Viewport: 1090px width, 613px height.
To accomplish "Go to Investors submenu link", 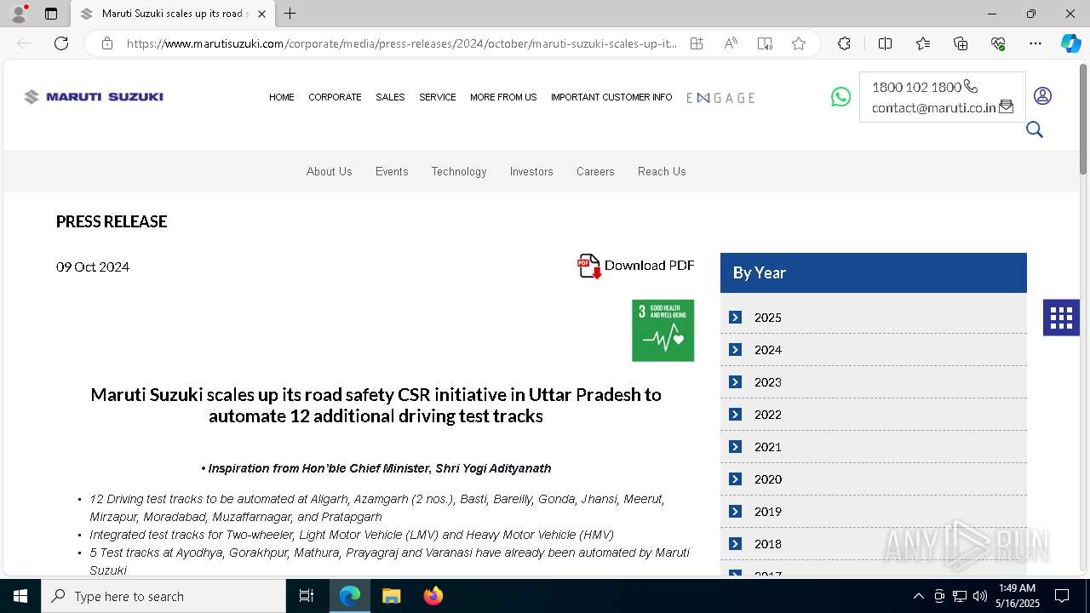I will click(x=531, y=171).
